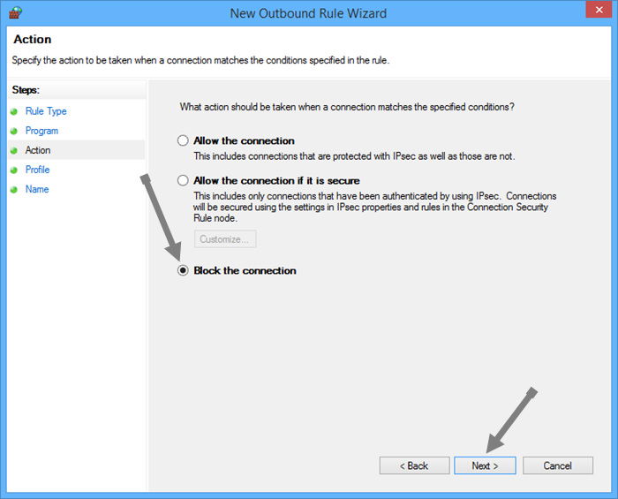Click the 'Specify the action to be taken' subtitle
618x499 pixels.
(200, 60)
